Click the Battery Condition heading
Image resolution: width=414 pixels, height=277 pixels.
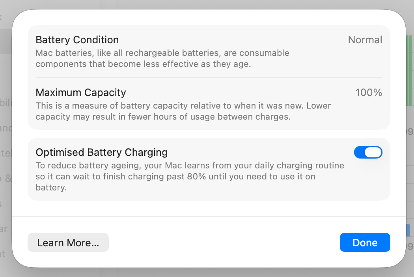point(77,40)
